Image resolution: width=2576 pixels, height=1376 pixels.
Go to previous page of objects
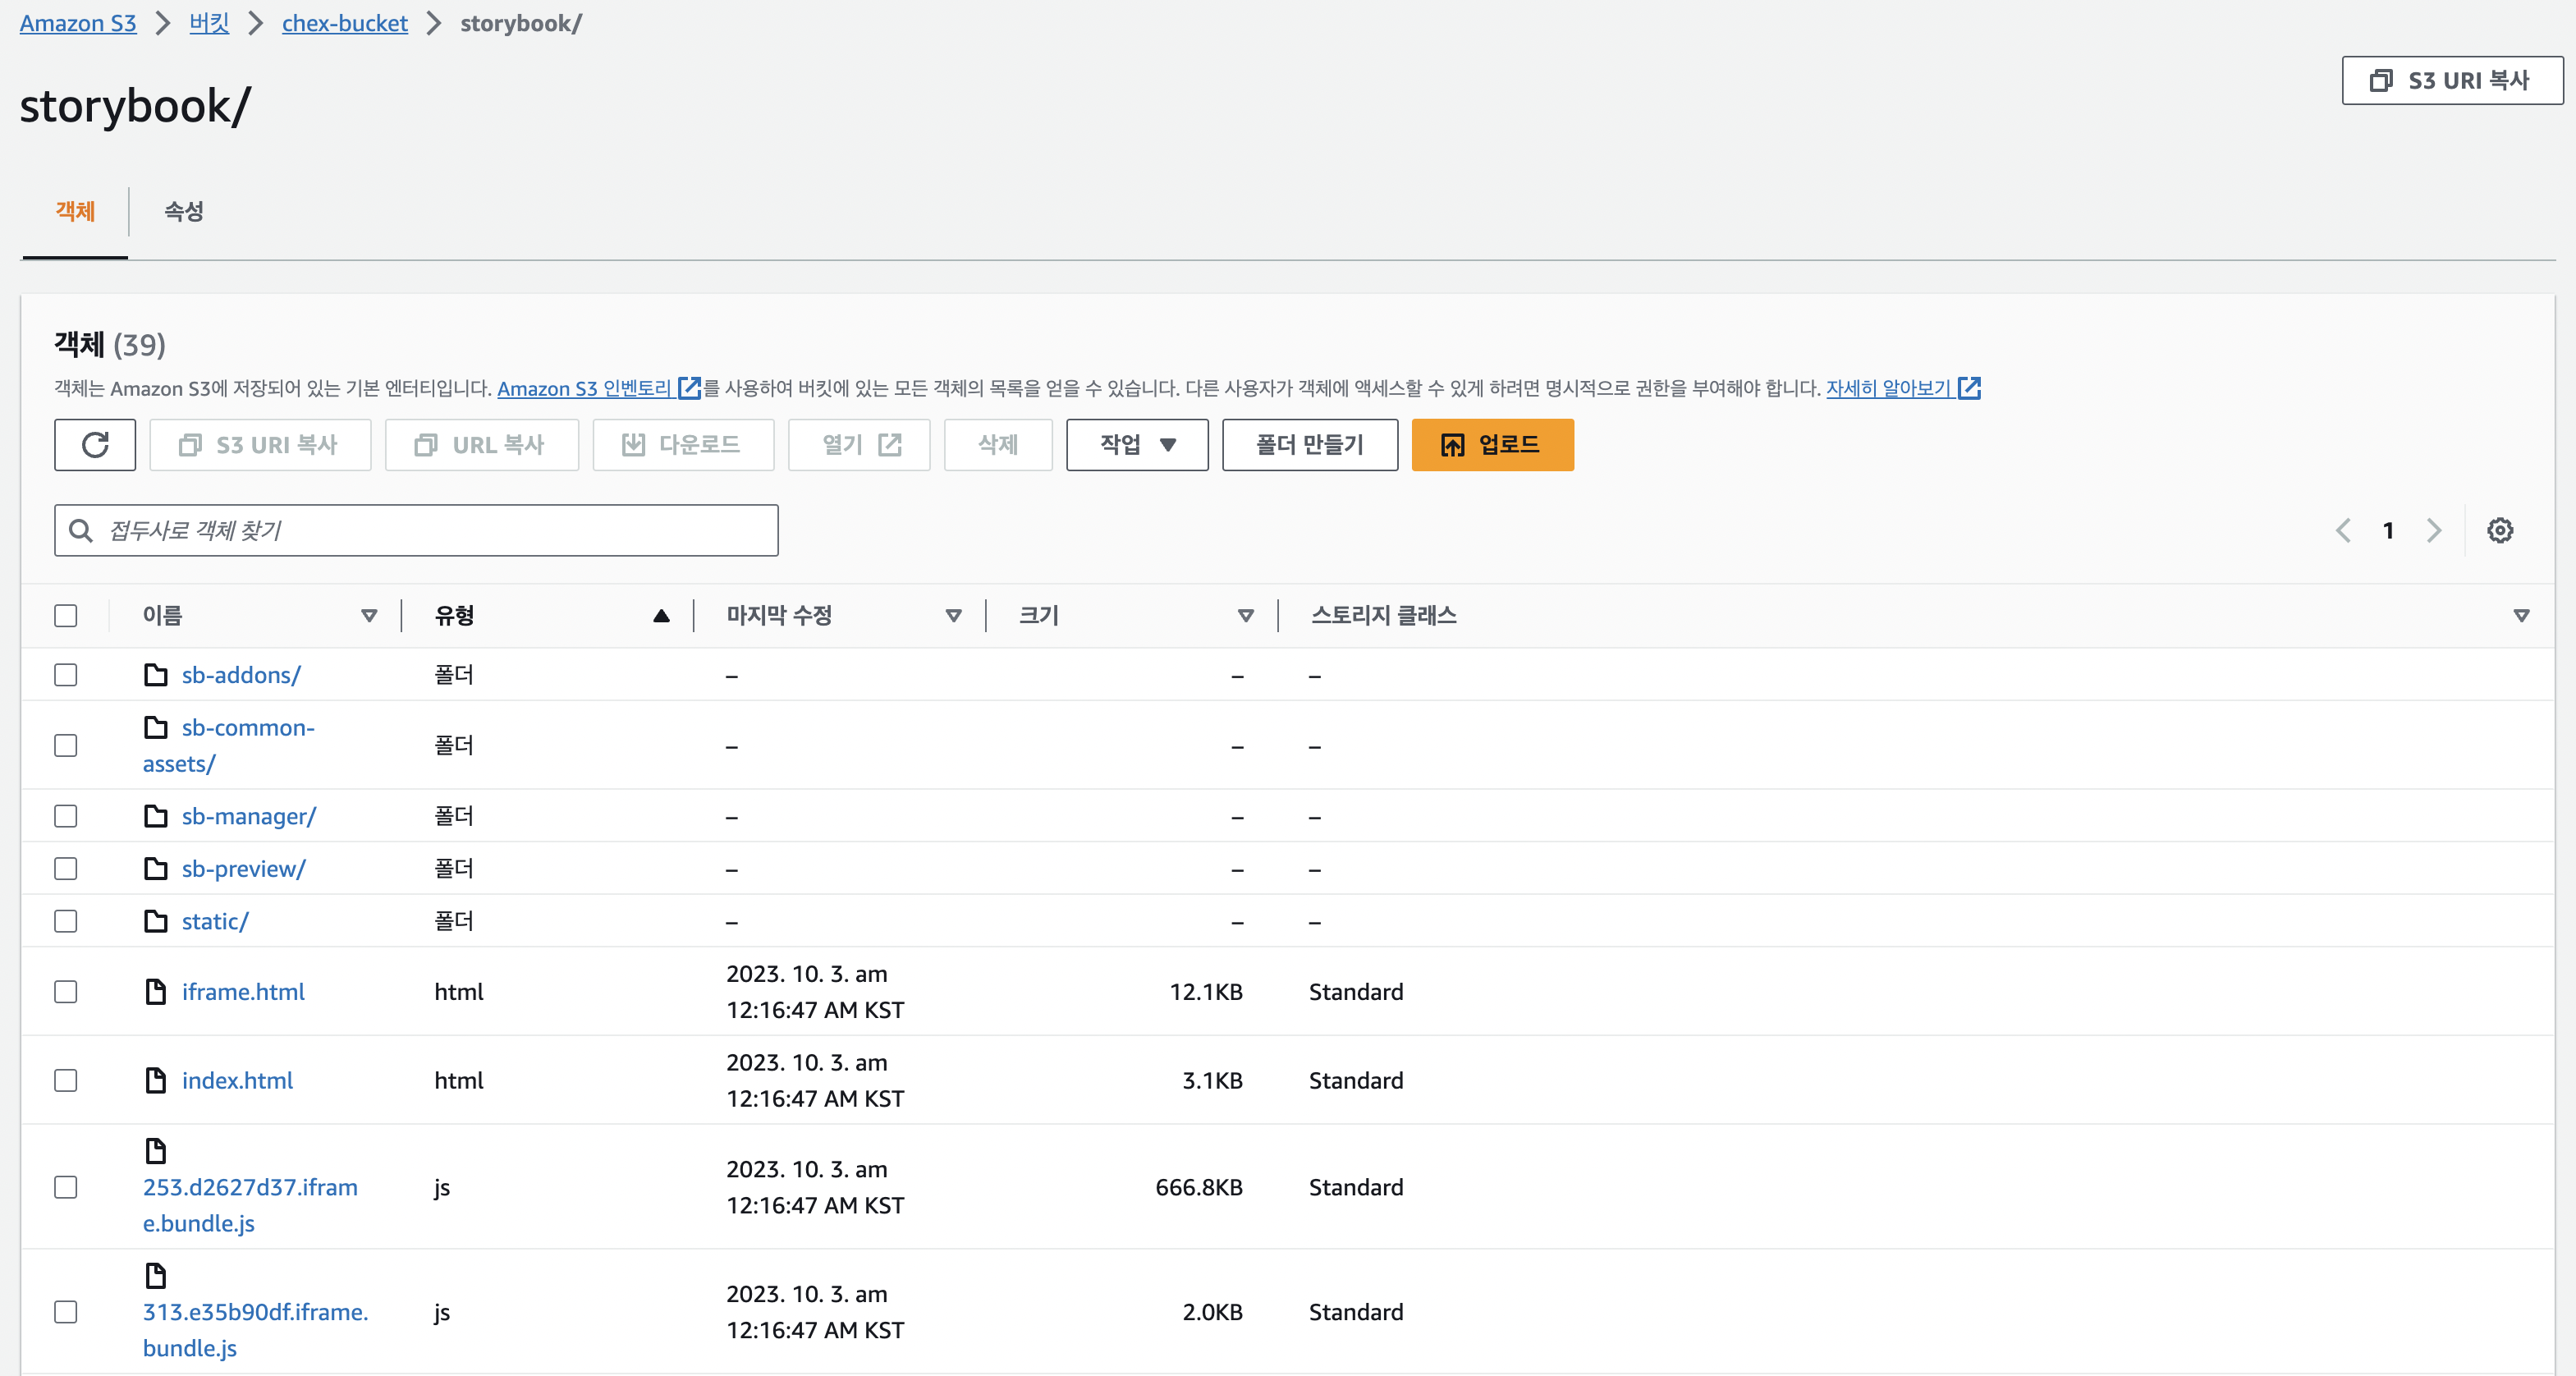2343,530
